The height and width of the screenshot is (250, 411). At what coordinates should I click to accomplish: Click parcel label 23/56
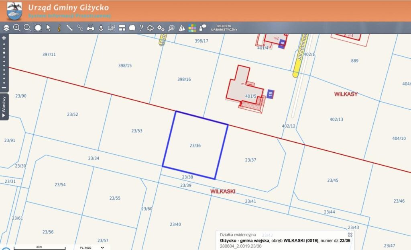[48, 232]
